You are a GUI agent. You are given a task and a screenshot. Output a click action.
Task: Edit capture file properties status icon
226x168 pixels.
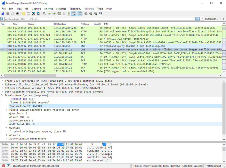point(8,166)
